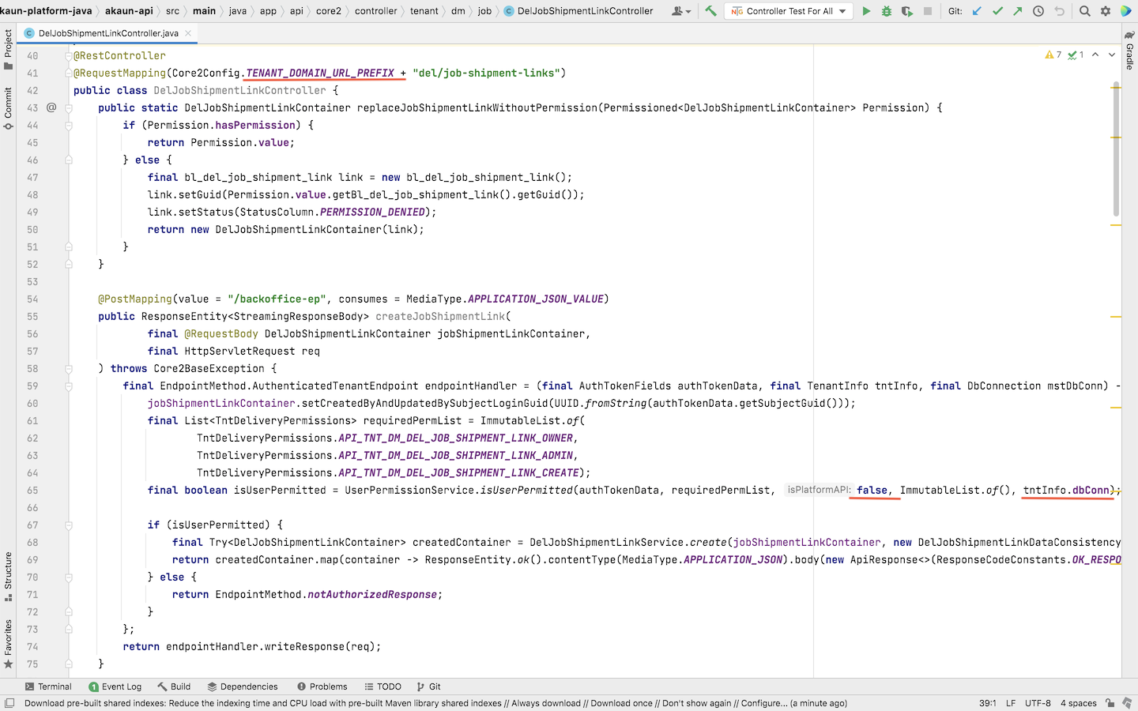The image size is (1138, 711).
Task: Click DelJobShipmentLinkController in breadcrumb bar
Action: point(584,11)
